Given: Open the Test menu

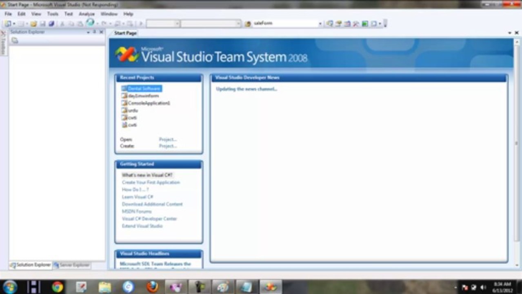Looking at the screenshot, I should [69, 14].
